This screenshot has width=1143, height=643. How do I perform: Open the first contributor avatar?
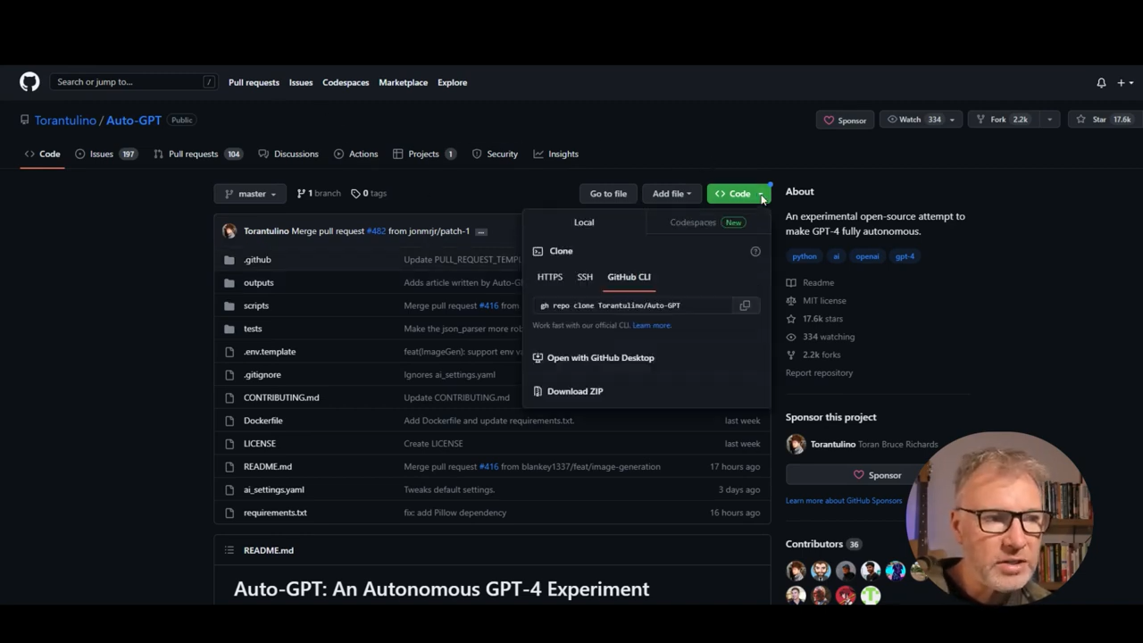[x=796, y=570]
